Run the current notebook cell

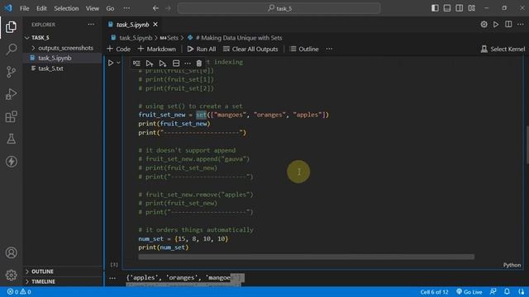pos(111,63)
